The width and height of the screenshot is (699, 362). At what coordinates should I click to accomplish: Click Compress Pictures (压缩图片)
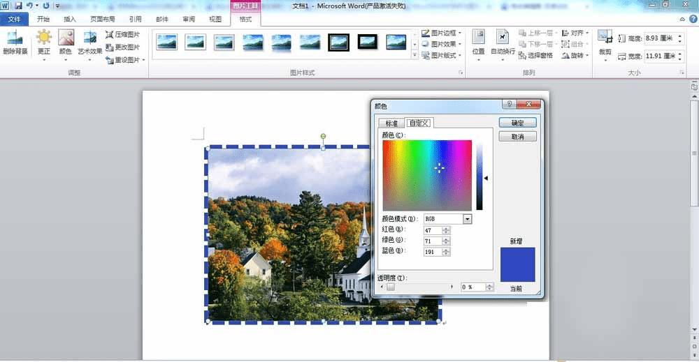(123, 34)
